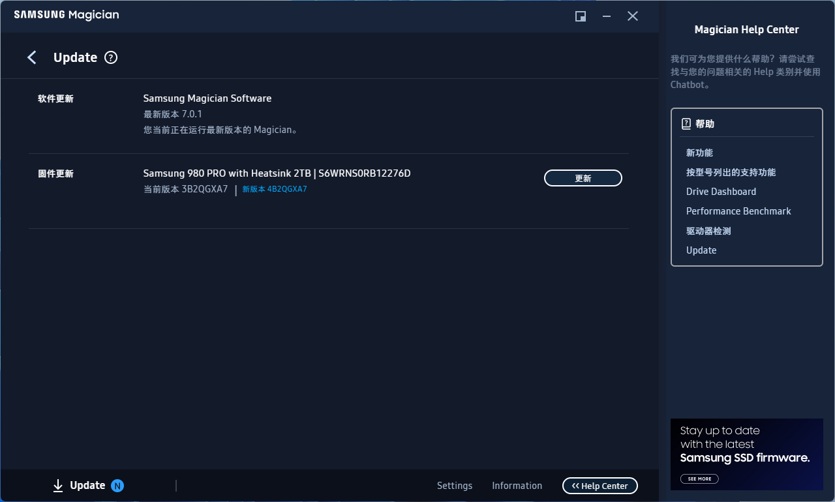Click the 您当前正在运行最新版本 status message

tap(222, 130)
